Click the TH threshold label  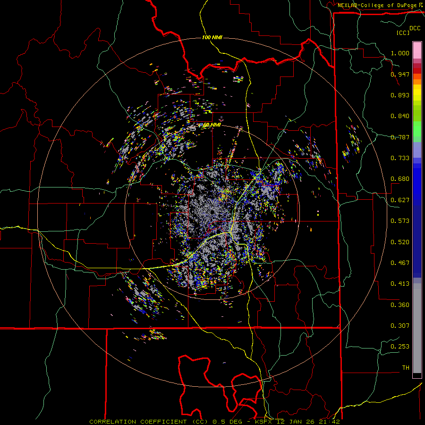point(406,368)
